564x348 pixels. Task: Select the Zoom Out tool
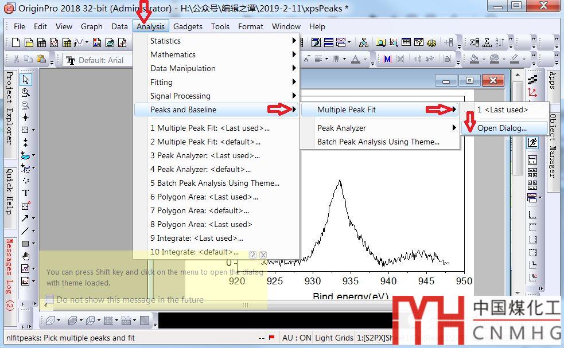point(26,105)
